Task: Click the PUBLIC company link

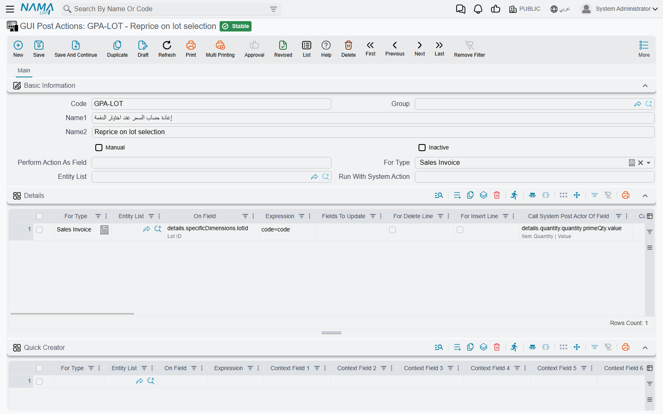Action: pos(525,9)
